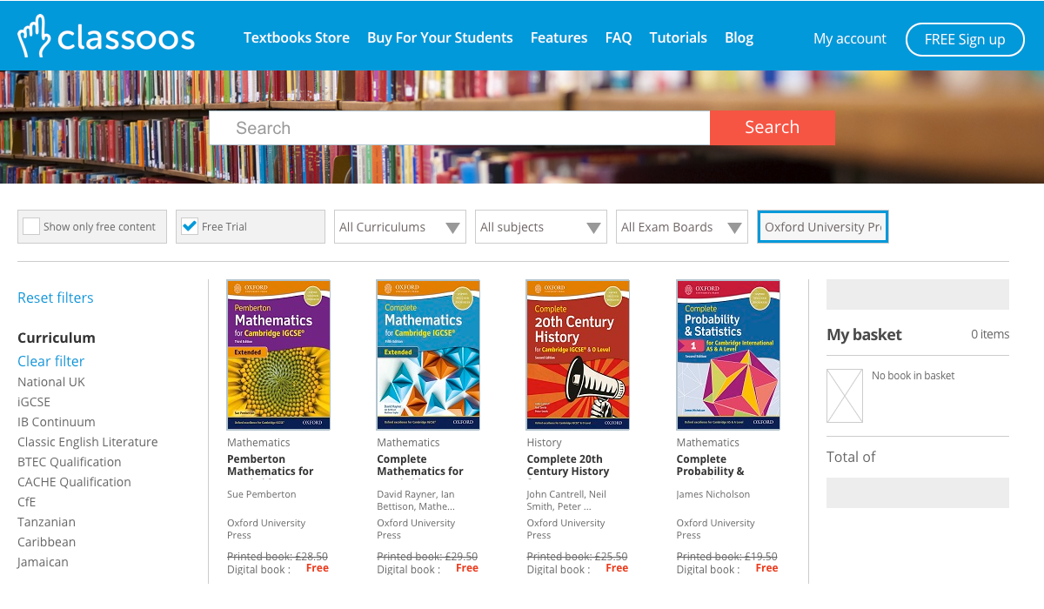Viewport: 1044px width, 609px height.
Task: Click the Reset filters link
Action: point(56,298)
